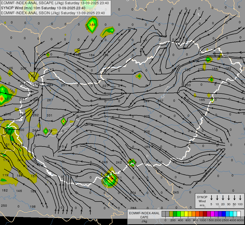Click the 119 value on the map
The image size is (245, 225).
coord(5,175)
